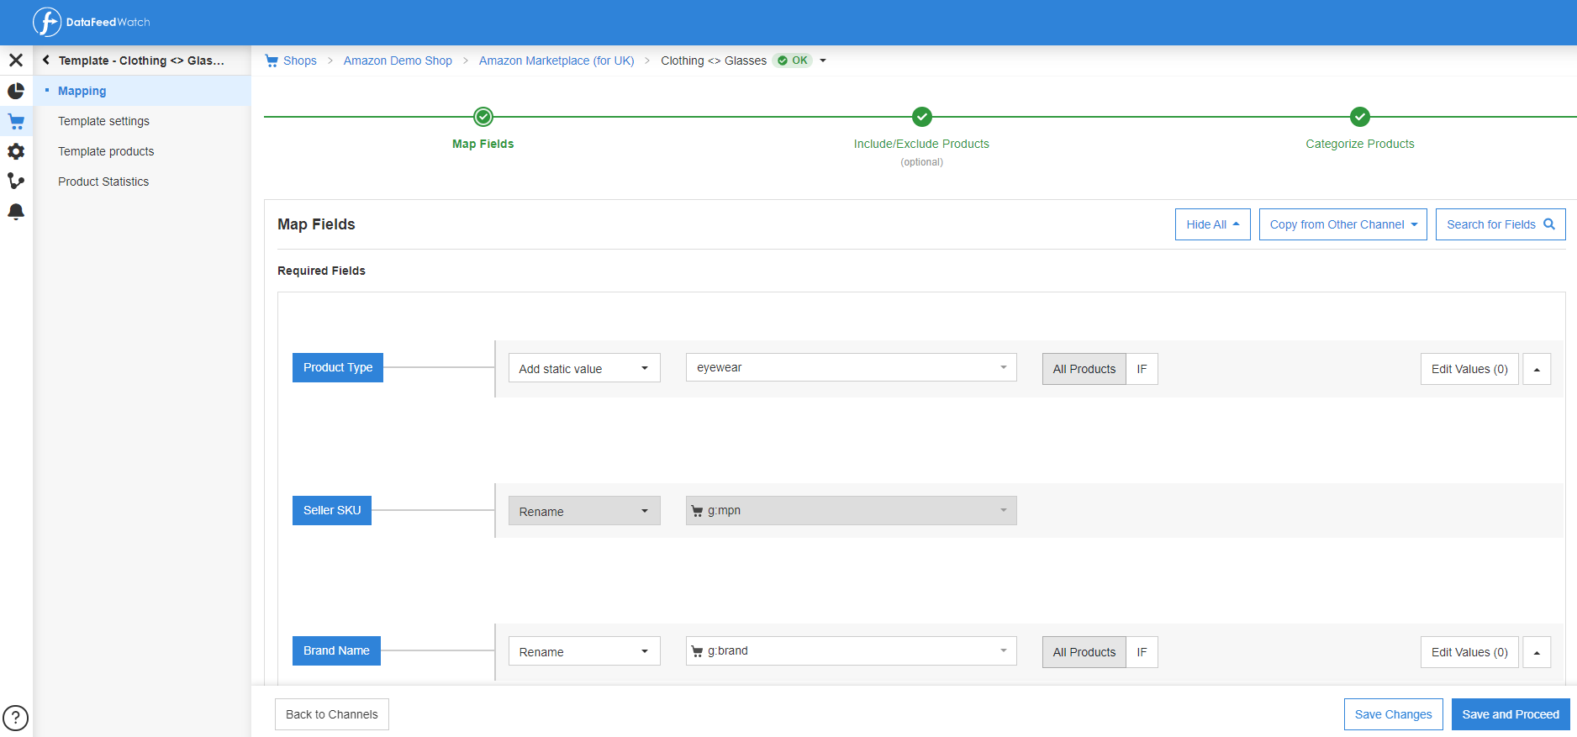Click Back to Channels button
The width and height of the screenshot is (1577, 737).
(x=332, y=714)
